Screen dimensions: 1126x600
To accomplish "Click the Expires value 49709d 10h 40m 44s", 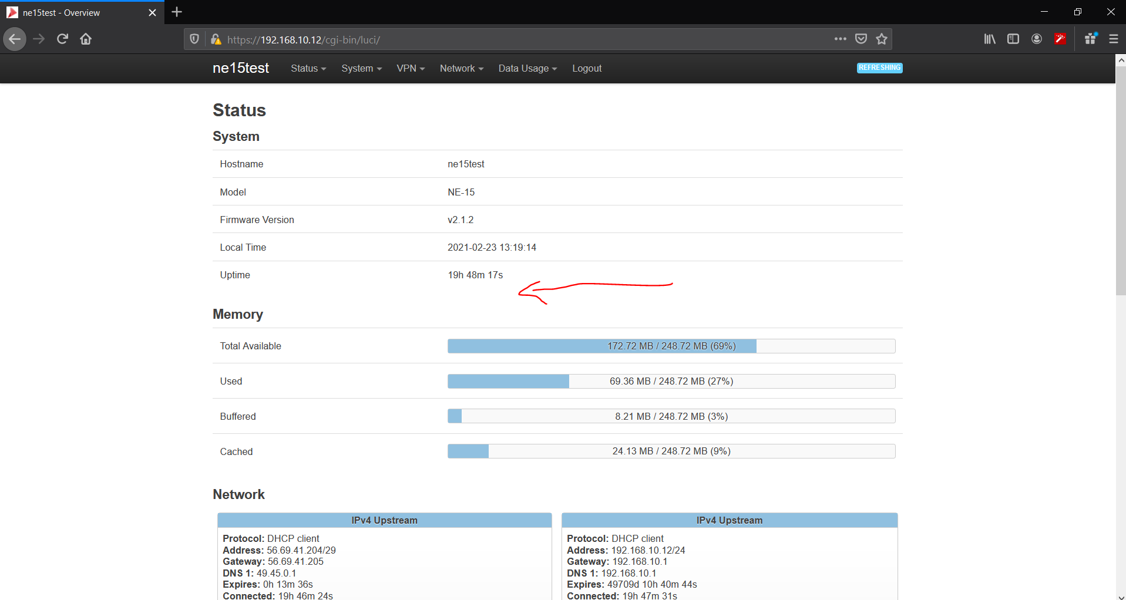I will point(652,584).
